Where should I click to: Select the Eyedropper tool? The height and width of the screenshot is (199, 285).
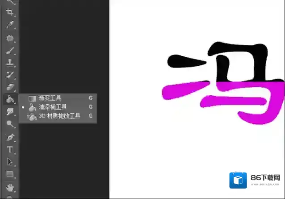tap(10, 25)
